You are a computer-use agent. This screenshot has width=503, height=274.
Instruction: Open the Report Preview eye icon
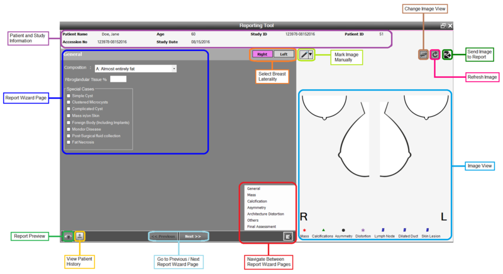(68, 236)
